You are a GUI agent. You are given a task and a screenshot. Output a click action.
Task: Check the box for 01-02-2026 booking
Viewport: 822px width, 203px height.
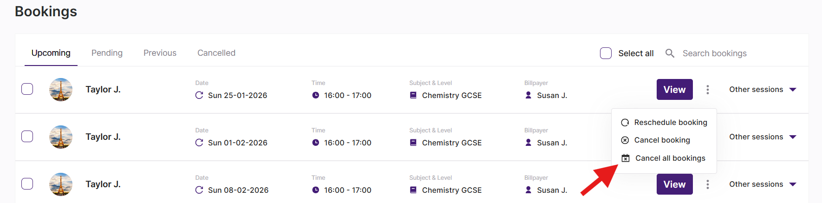pyautogui.click(x=27, y=136)
